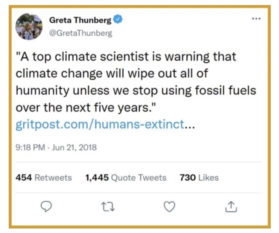Click the tweet's first line about climate scientist

126,57
